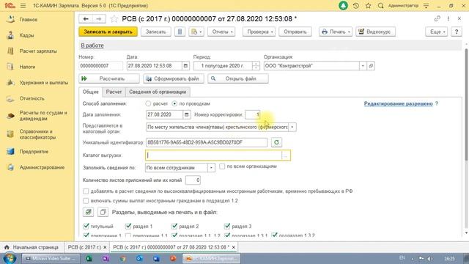Expand the create-based-on icon dropdown
The width and height of the screenshot is (469, 264).
point(196,32)
